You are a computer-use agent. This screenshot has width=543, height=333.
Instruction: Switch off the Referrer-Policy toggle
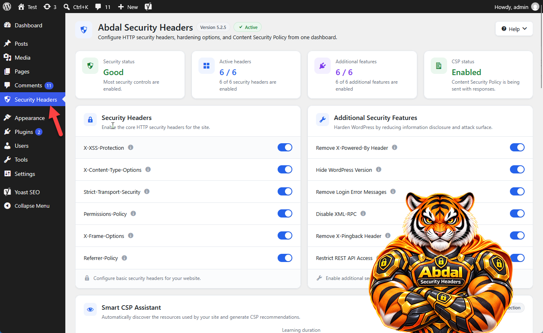pos(285,258)
